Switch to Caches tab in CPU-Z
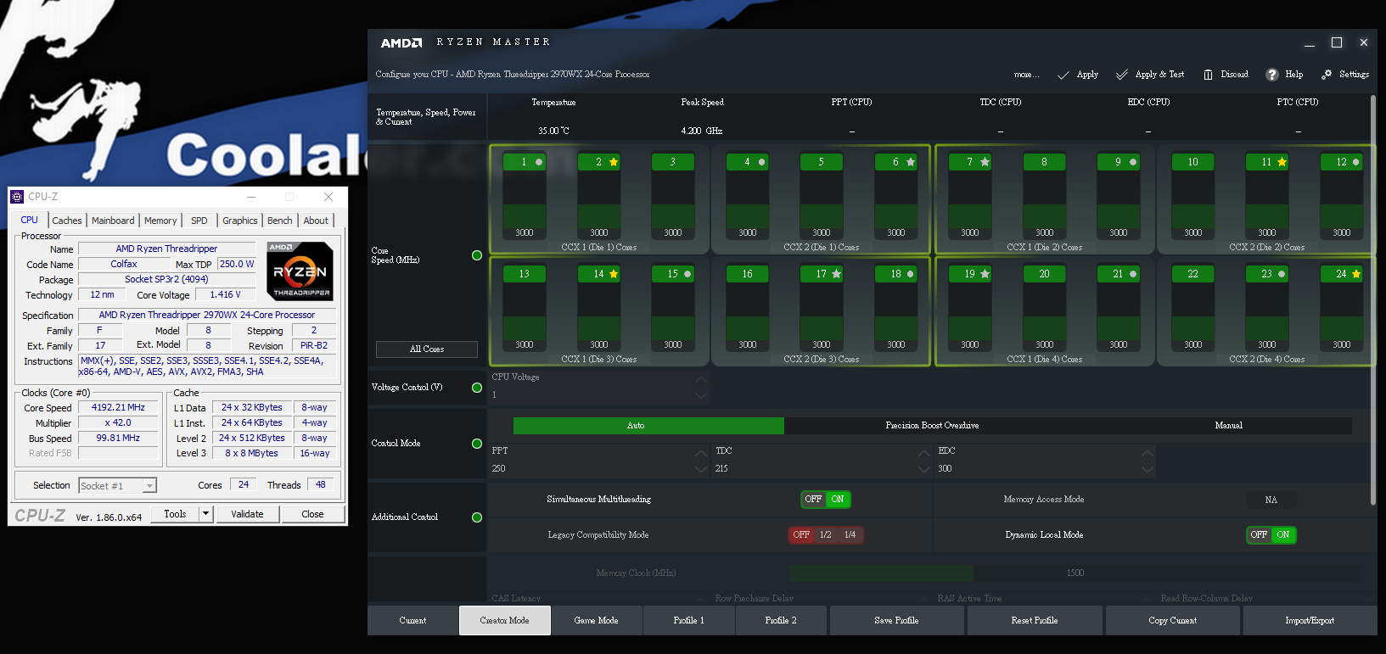The width and height of the screenshot is (1386, 654). coord(67,221)
